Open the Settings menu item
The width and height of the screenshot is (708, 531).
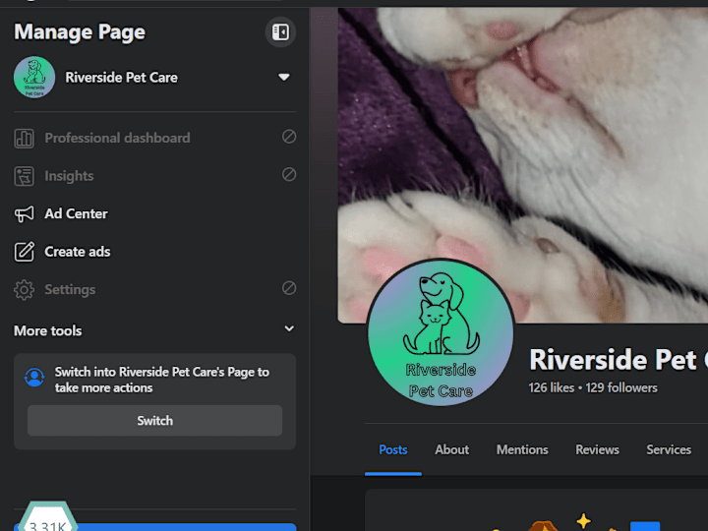(x=154, y=289)
